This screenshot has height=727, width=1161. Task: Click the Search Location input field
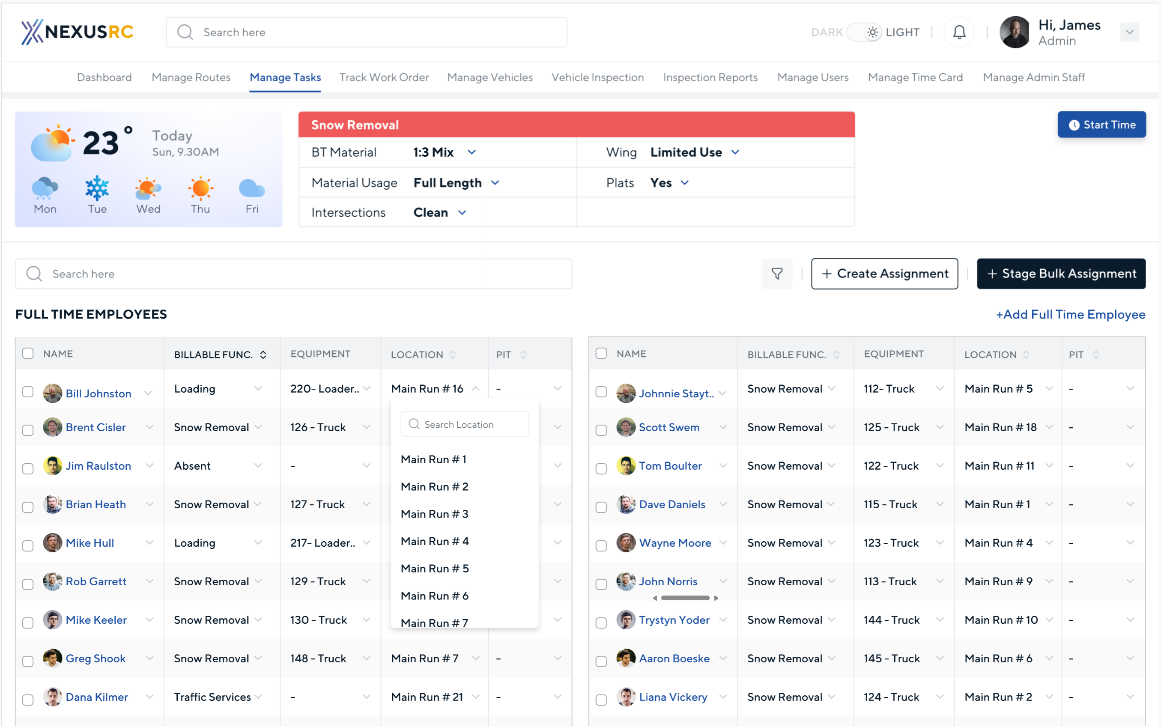click(465, 425)
